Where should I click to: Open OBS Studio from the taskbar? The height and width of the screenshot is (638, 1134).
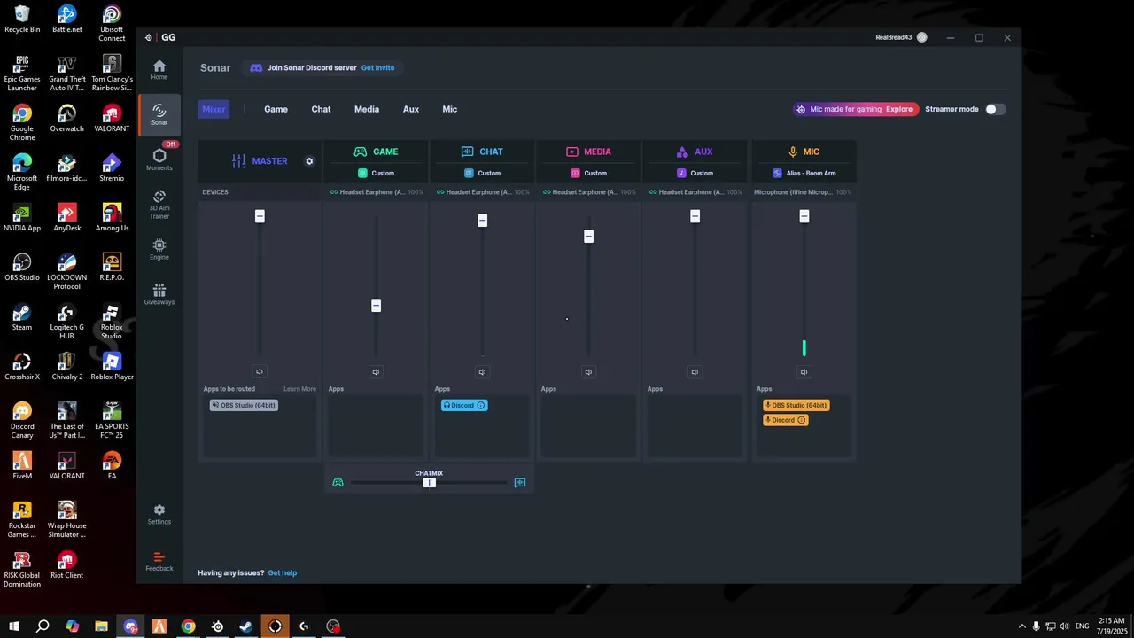tap(333, 626)
